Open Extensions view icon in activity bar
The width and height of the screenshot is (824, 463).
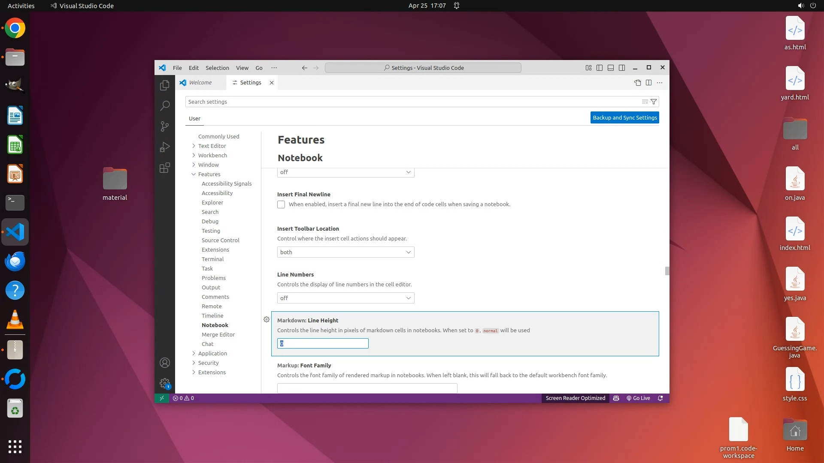click(x=165, y=168)
